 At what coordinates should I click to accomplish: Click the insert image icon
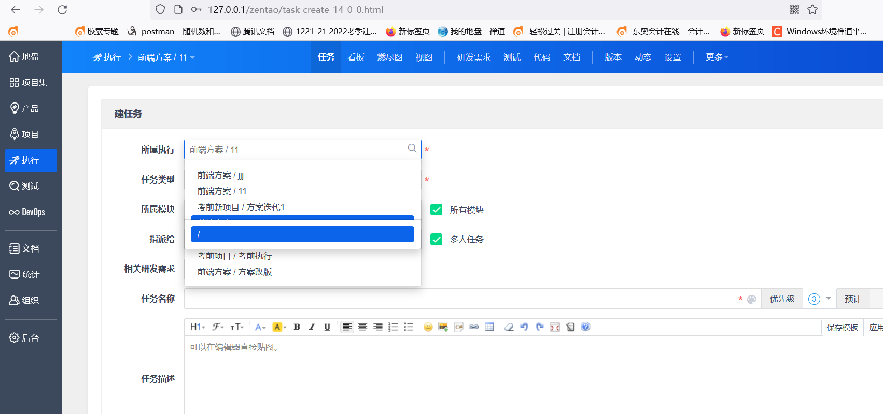[443, 327]
